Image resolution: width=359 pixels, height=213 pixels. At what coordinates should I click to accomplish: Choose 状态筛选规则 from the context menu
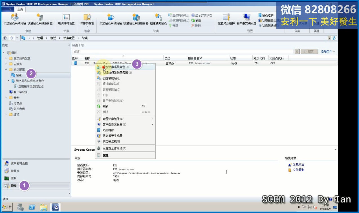pos(125,141)
